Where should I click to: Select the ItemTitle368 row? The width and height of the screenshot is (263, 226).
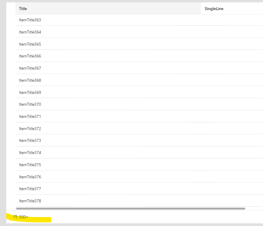[139, 80]
